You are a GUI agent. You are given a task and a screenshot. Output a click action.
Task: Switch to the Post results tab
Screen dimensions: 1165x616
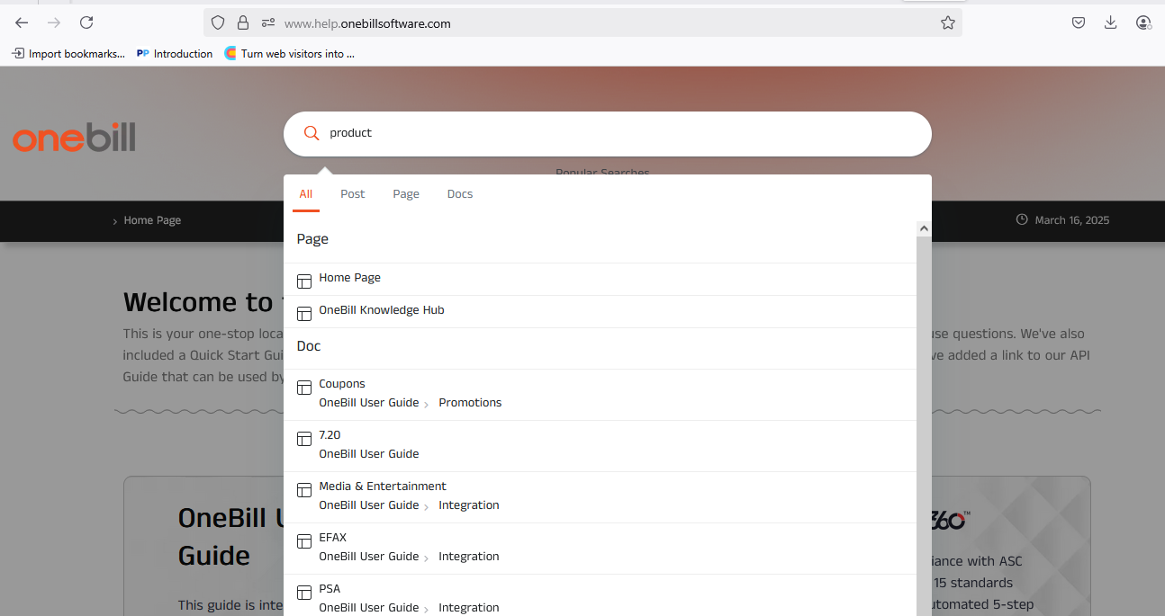coord(353,194)
